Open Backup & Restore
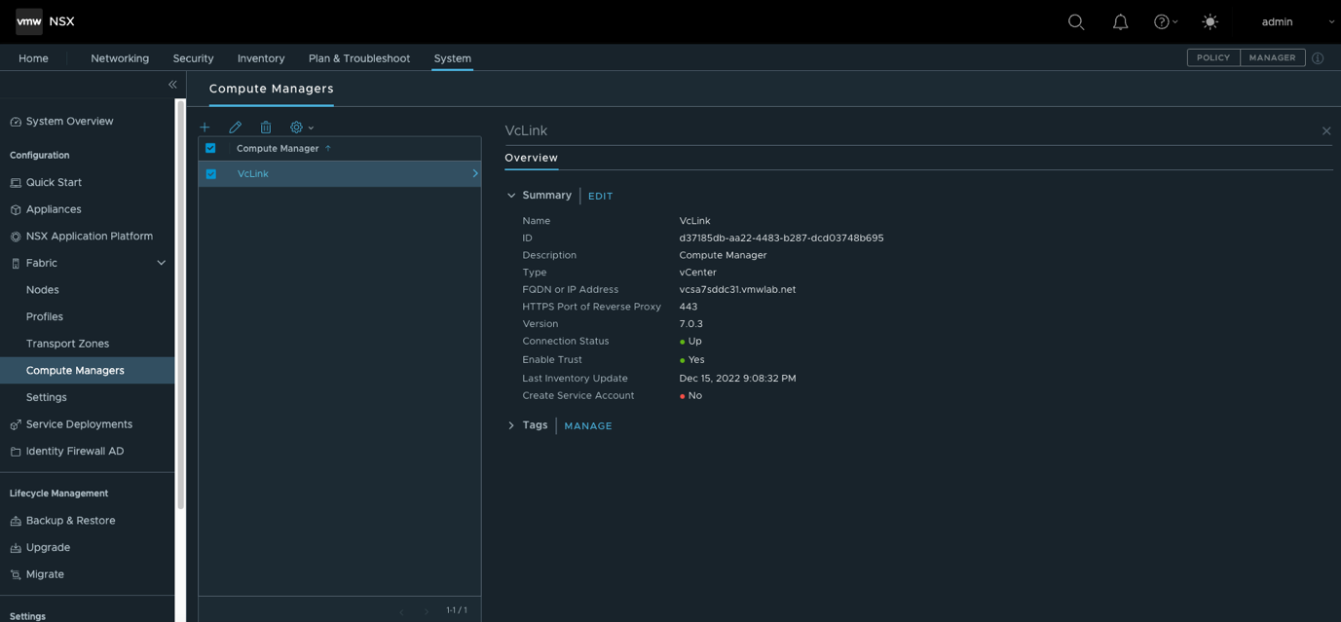The image size is (1341, 622). (70, 521)
